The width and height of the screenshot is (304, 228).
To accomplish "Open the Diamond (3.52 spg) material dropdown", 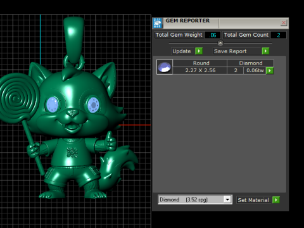I will 195,199.
